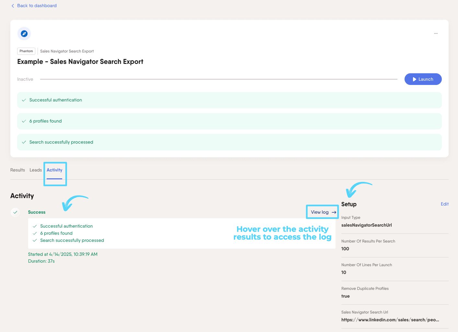Viewport: 458px width, 332px height.
Task: Click the 6 profiles found banner checkmark
Action: coord(24,121)
